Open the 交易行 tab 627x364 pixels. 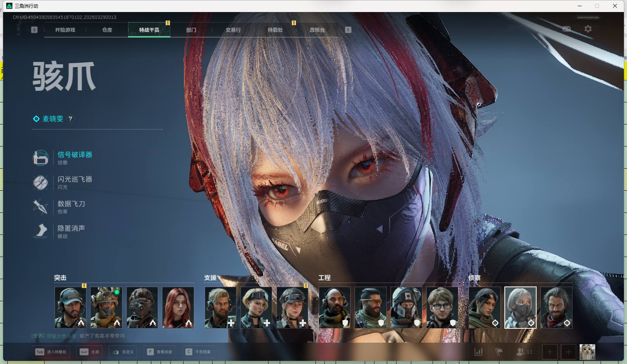[233, 30]
